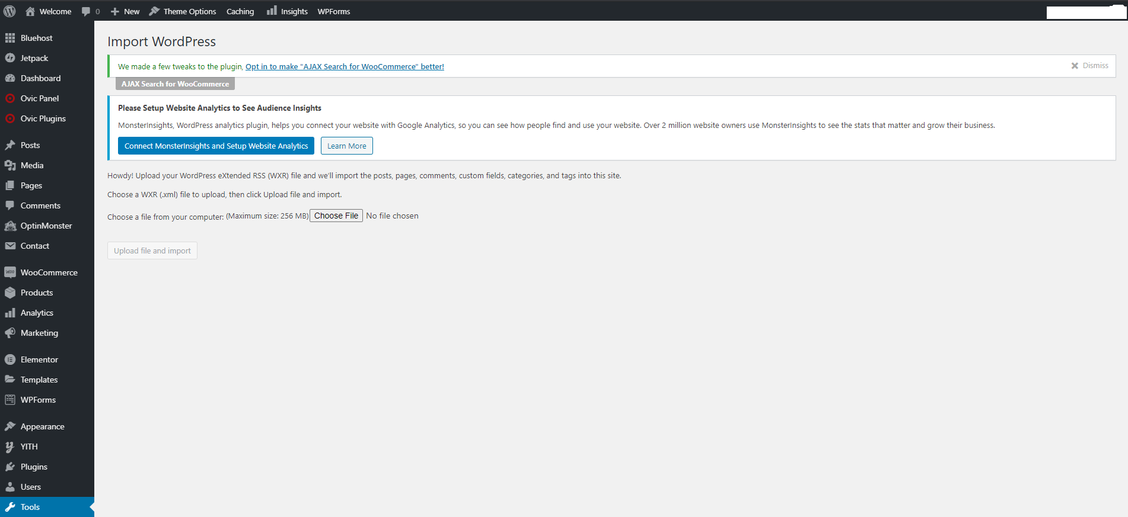Click the Ovic Panel red icon
This screenshot has height=517, width=1128.
point(10,98)
